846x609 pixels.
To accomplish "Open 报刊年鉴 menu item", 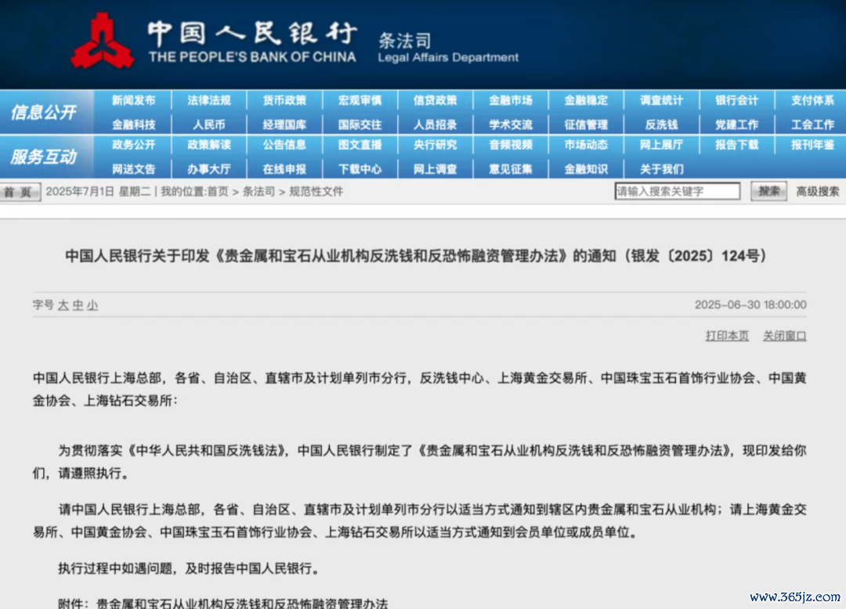I will tap(812, 145).
